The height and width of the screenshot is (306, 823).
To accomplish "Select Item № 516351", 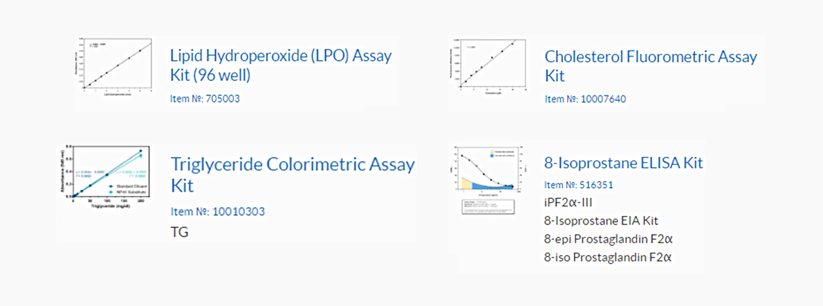I will coord(579,185).
